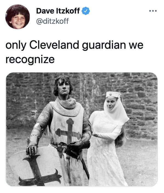This screenshot has width=164, height=193.
Task: Click the word Cleveland in the tweet
Action: point(54,45)
